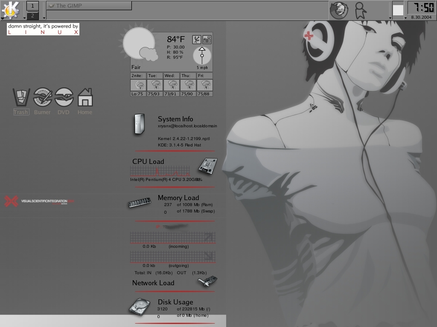Click the 2nite forecast storm icon
The height and width of the screenshot is (327, 437).
tap(138, 85)
